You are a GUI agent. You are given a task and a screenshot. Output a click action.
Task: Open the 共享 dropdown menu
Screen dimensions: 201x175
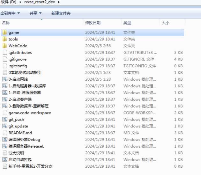pos(35,13)
